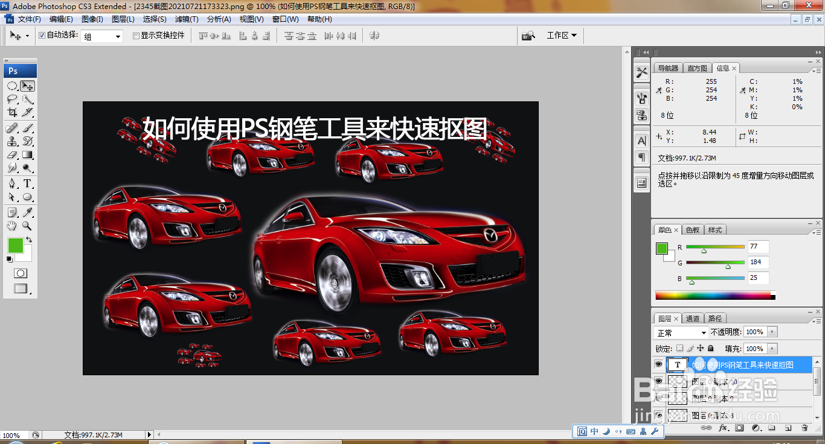Select the Dodge tool
Image resolution: width=825 pixels, height=444 pixels.
[27, 168]
